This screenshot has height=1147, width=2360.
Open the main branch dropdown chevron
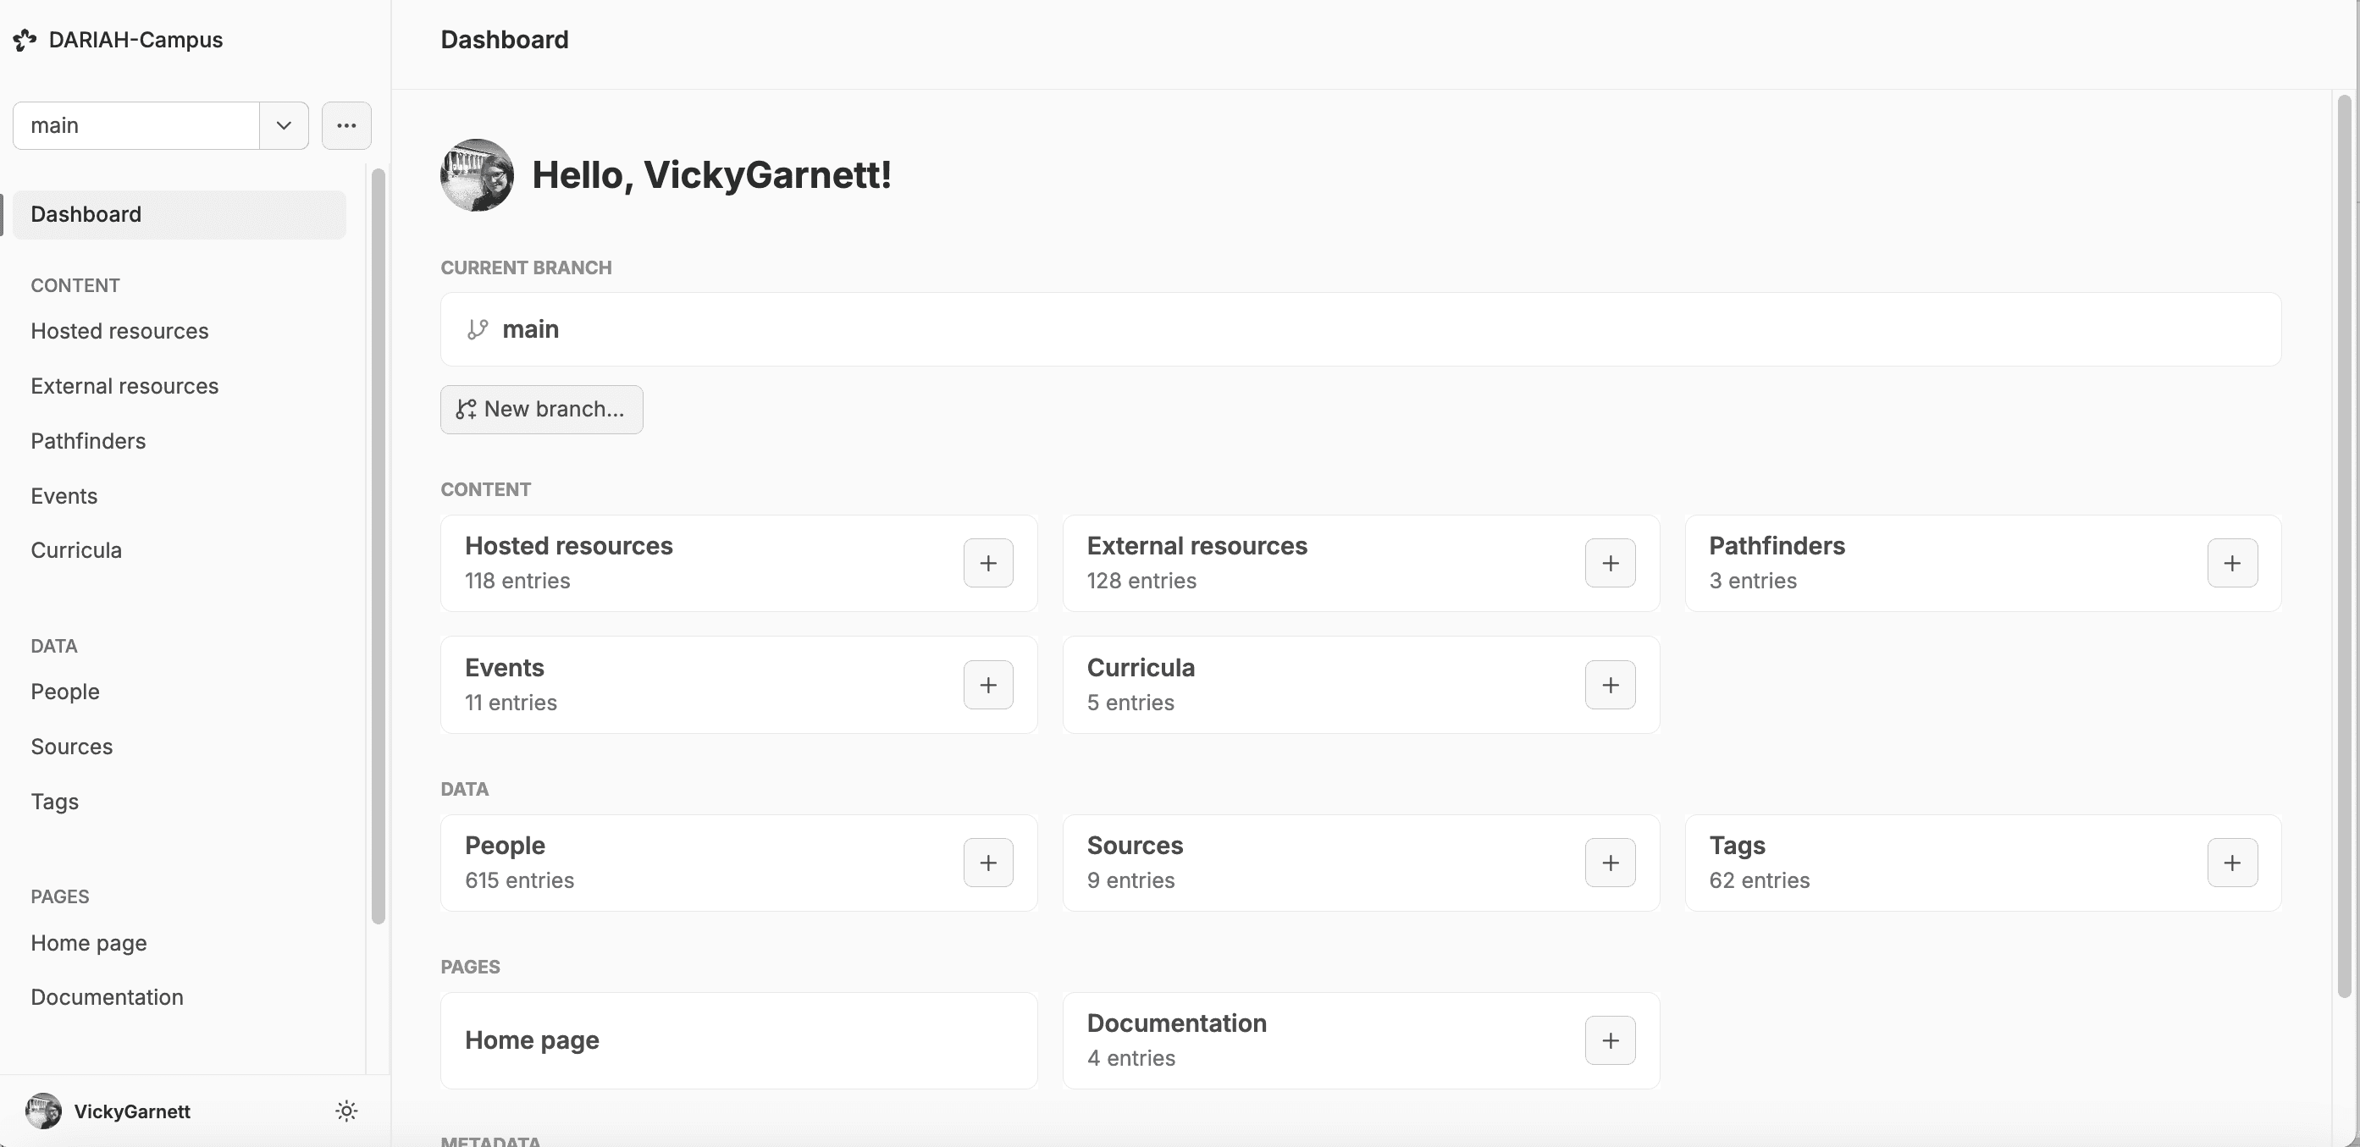coord(284,125)
